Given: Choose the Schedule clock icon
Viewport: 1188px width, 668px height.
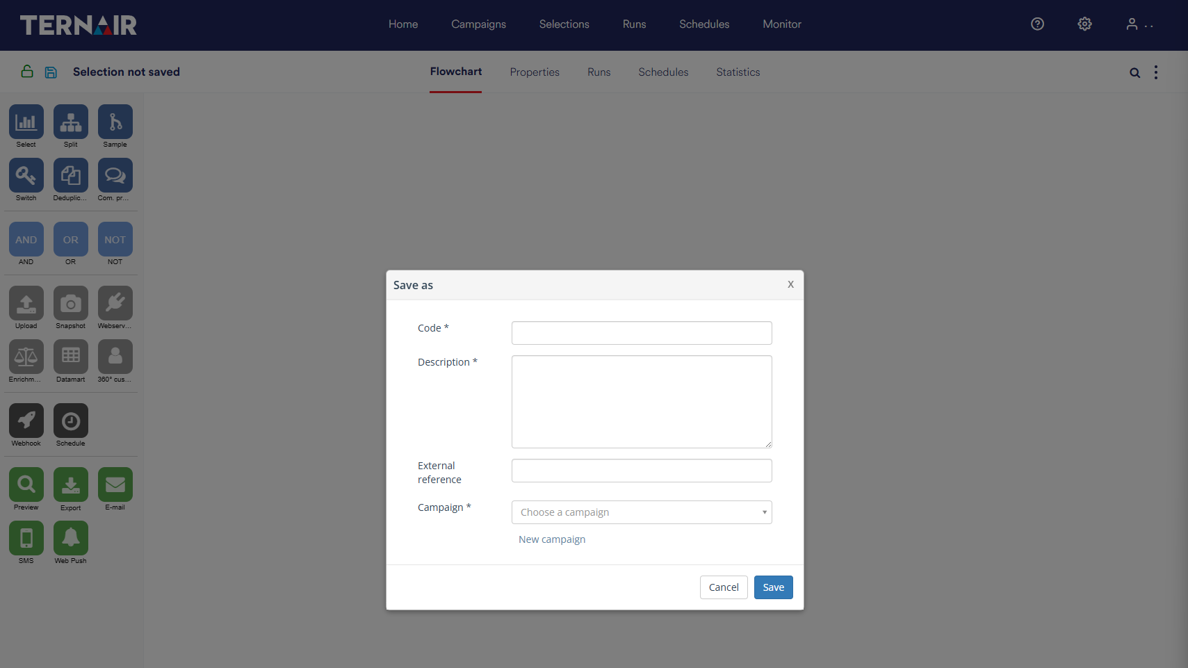Looking at the screenshot, I should point(71,421).
